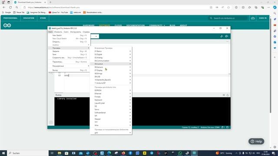The width and height of the screenshot is (278, 156).
Task: Expand the 08.Strings examples submenu
Action: [111, 74]
